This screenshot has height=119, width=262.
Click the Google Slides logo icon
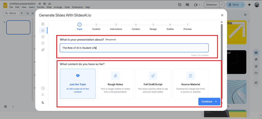(5, 5)
